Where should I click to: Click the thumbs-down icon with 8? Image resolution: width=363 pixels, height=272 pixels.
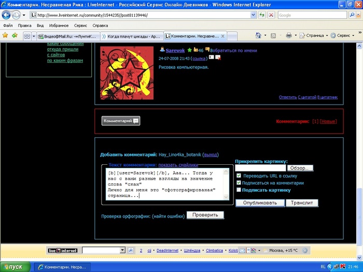[207, 50]
